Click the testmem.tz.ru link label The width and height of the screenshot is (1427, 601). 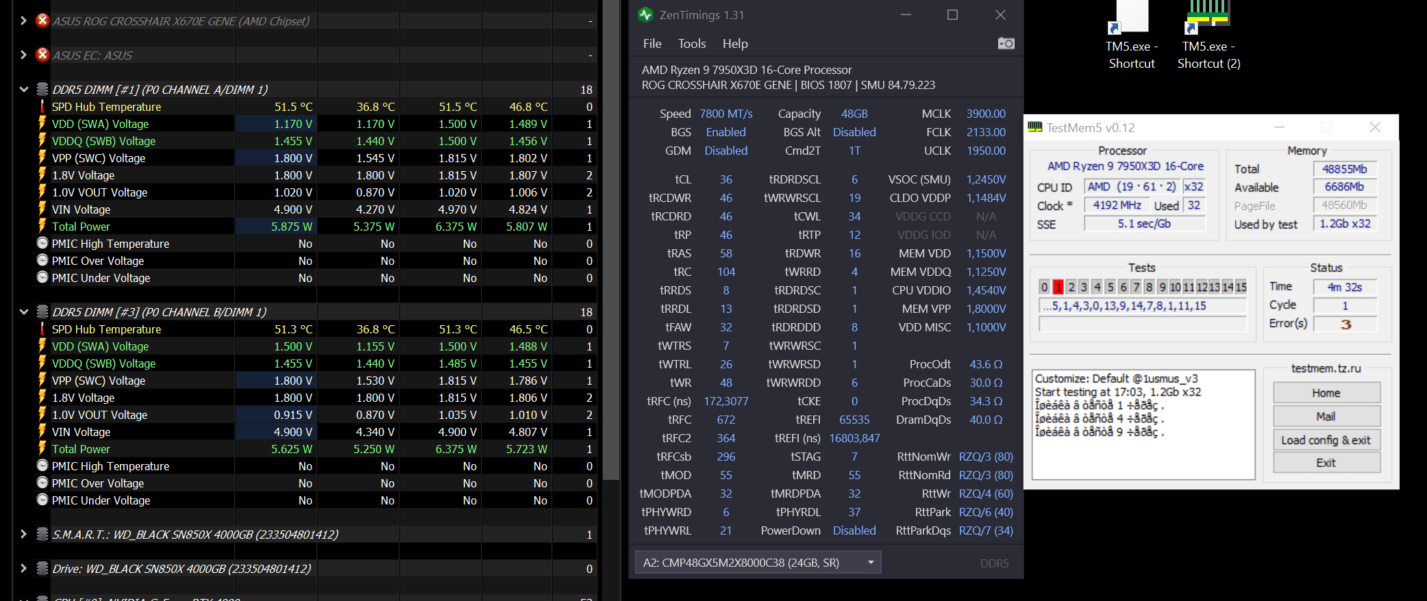pyautogui.click(x=1326, y=368)
